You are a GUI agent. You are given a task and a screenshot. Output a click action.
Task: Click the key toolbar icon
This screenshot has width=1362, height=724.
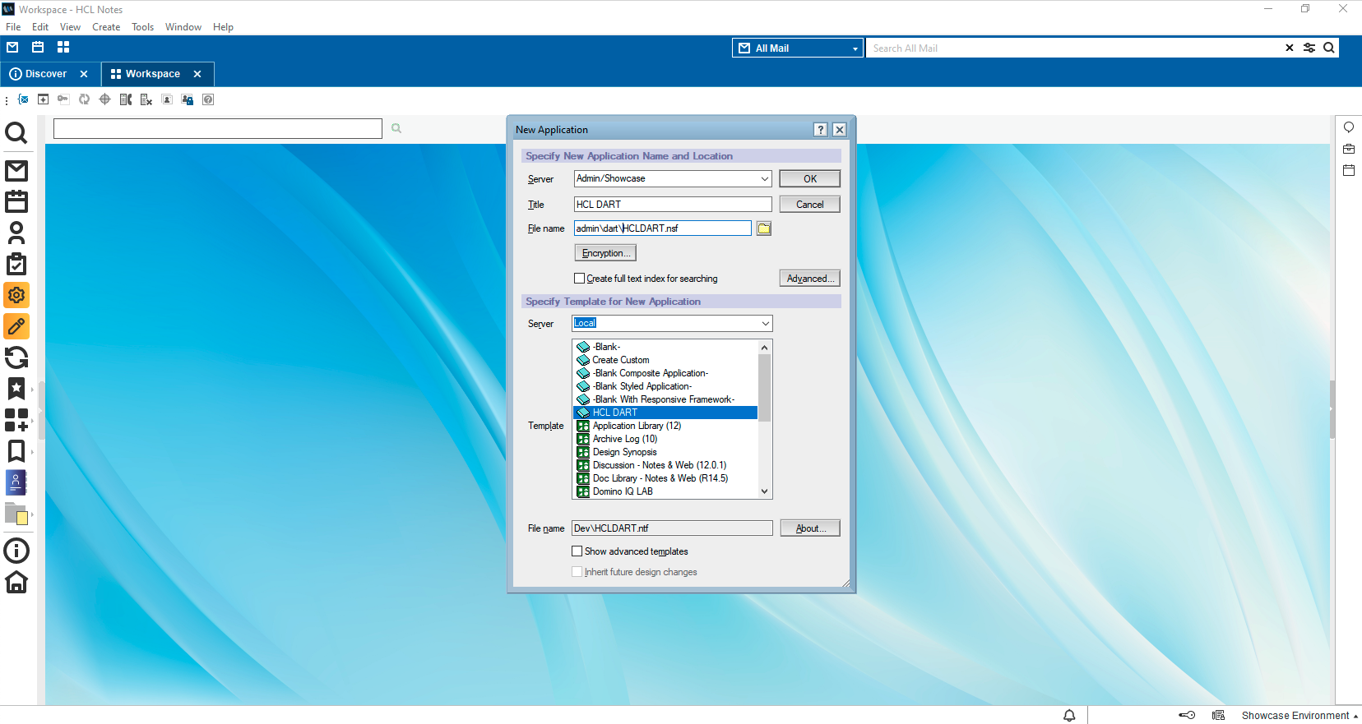pos(63,99)
